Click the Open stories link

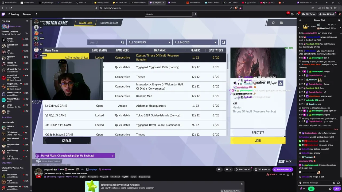(15, 26)
